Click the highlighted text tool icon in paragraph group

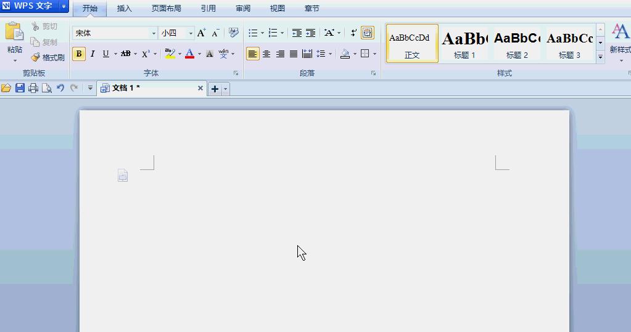click(368, 33)
